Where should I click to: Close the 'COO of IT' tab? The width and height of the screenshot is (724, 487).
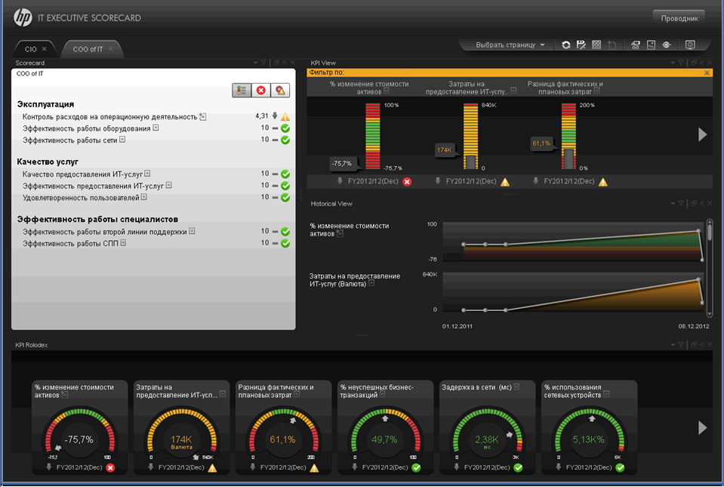tap(110, 49)
